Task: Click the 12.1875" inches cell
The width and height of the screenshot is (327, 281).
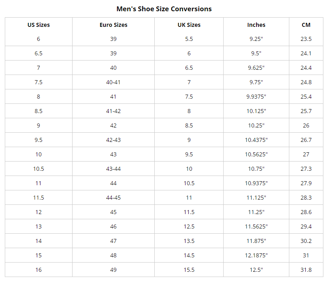Action: coord(256,255)
